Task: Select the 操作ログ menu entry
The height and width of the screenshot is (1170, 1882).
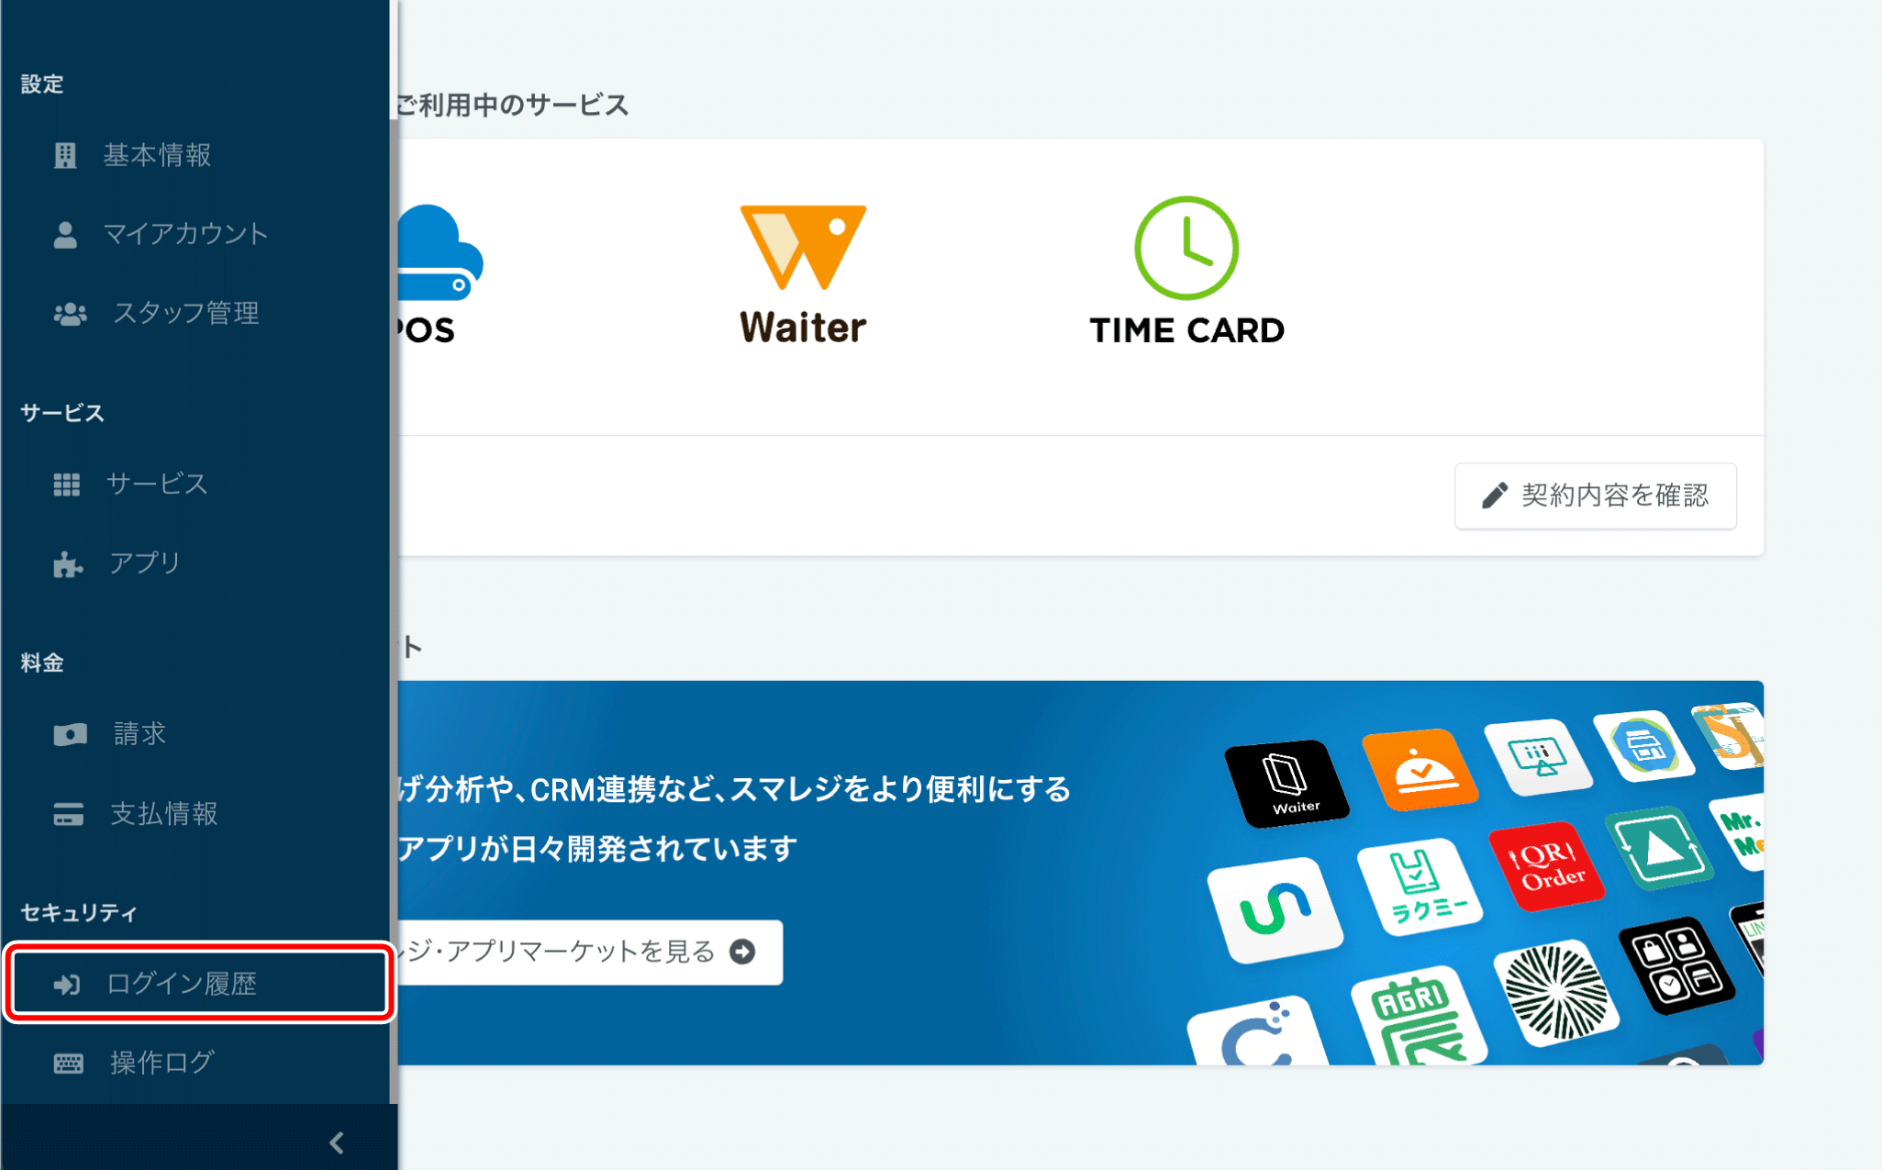Action: click(162, 1063)
